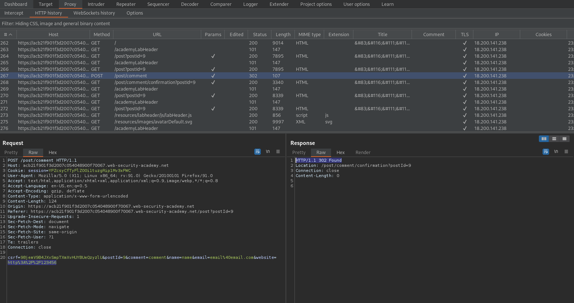The height and width of the screenshot is (303, 574).
Task: Switch to Target tab
Action: tap(46, 4)
